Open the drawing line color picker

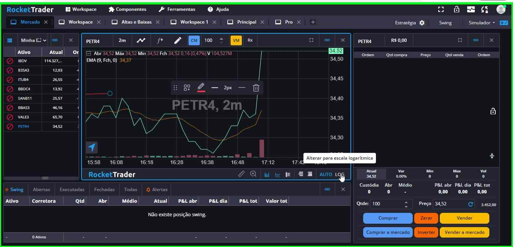(201, 88)
